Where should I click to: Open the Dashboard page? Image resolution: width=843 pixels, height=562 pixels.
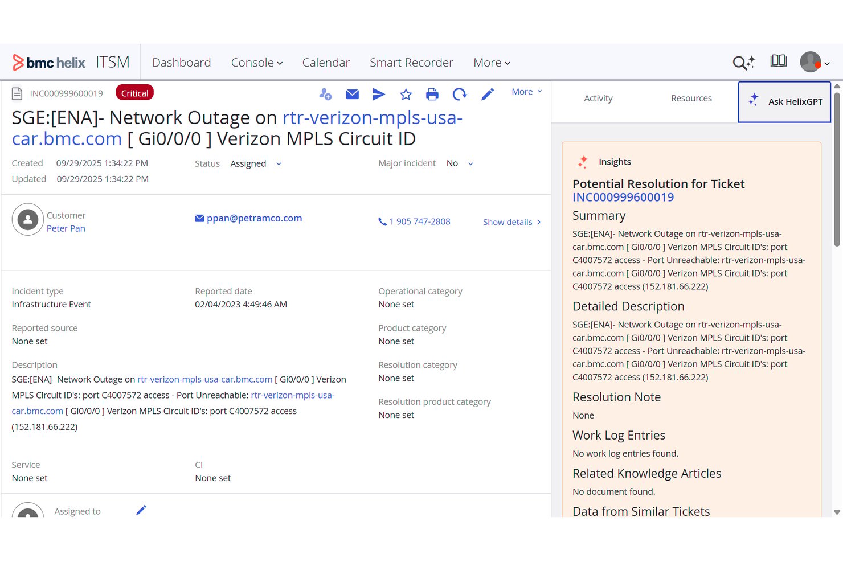pos(181,63)
